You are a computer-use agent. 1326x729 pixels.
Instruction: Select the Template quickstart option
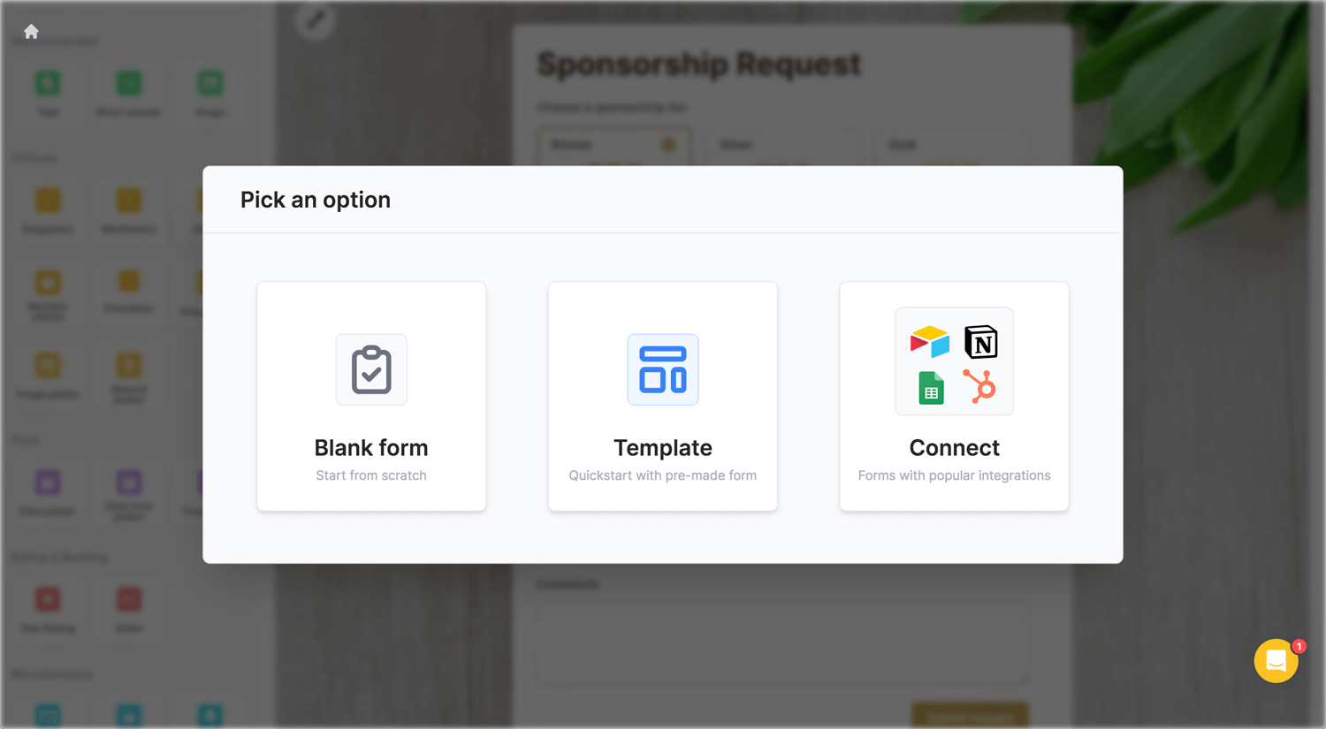tap(663, 396)
